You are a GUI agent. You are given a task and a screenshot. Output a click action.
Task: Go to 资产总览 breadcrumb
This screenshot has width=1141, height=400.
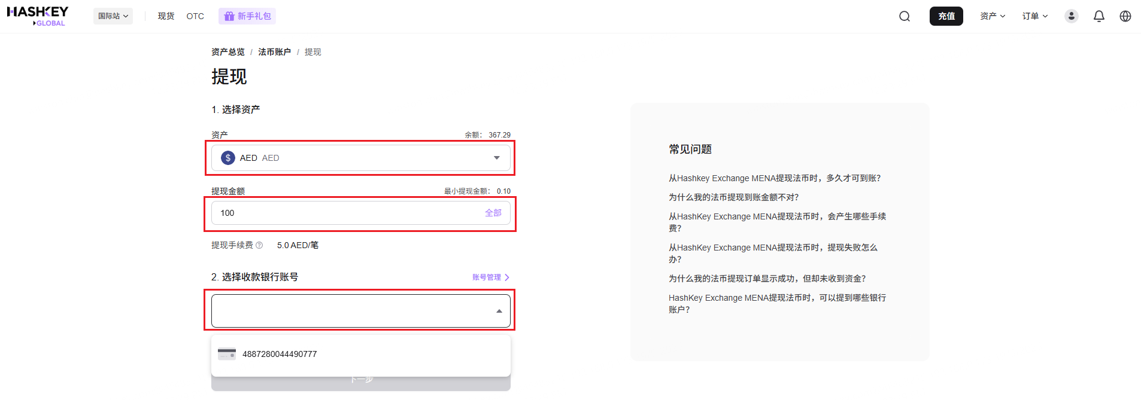coord(227,52)
